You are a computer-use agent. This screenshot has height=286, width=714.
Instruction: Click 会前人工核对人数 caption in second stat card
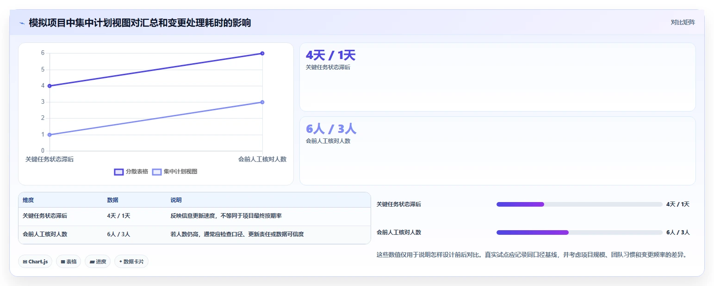pos(328,141)
